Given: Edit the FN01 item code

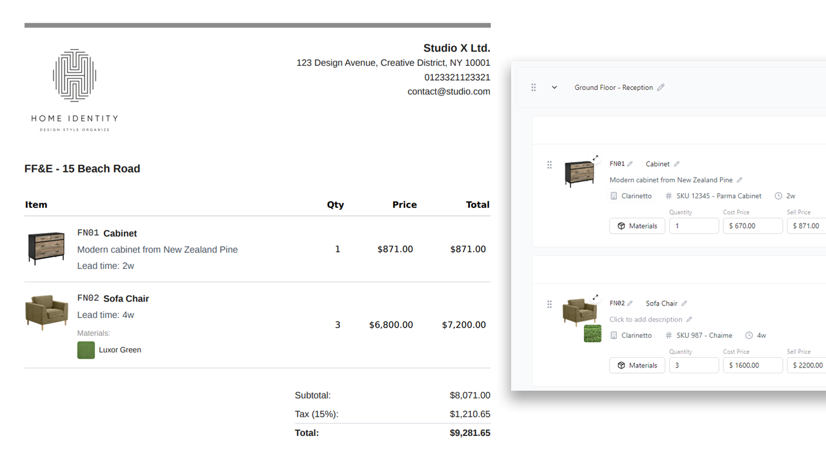Looking at the screenshot, I should (630, 164).
